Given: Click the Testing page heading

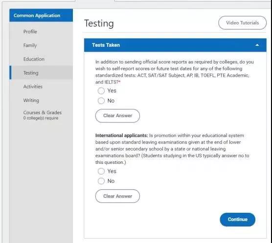Looking at the screenshot, I should (99, 23).
